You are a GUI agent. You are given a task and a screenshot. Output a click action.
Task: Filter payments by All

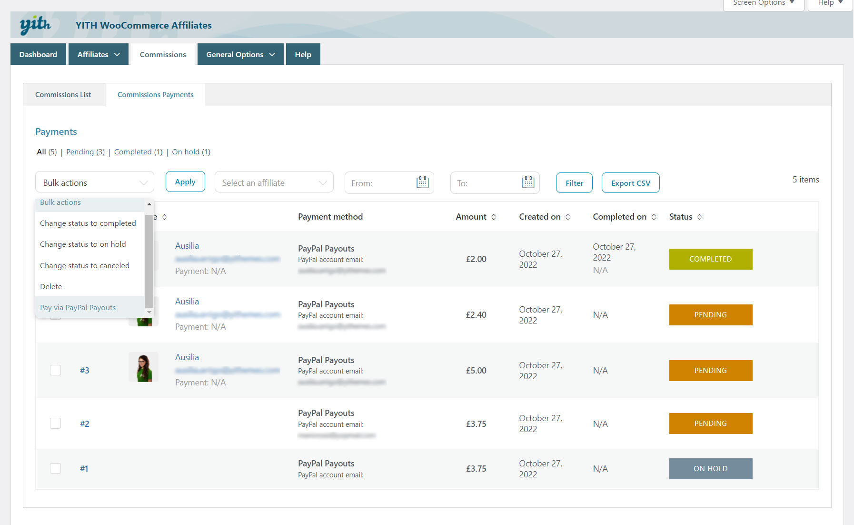(41, 151)
